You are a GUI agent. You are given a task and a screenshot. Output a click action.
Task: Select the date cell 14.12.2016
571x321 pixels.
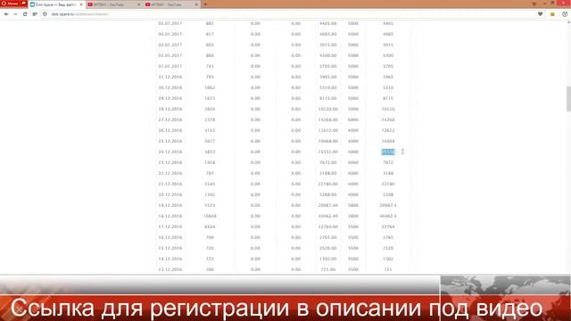pyautogui.click(x=170, y=259)
